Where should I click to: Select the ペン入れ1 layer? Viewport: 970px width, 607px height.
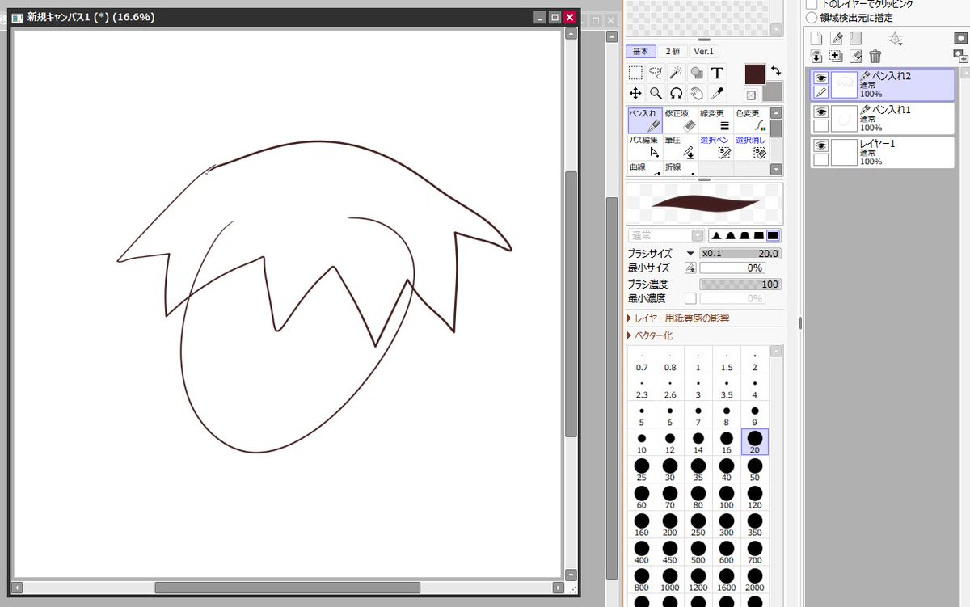[883, 119]
